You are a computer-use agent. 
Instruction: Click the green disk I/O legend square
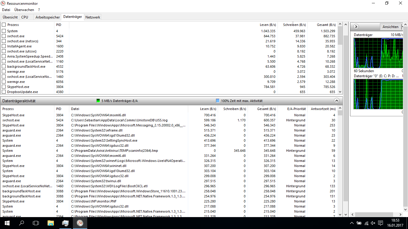98,101
